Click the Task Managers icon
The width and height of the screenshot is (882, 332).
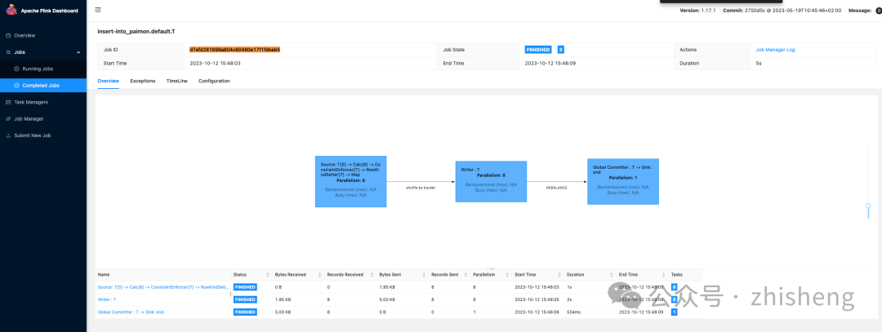click(8, 102)
